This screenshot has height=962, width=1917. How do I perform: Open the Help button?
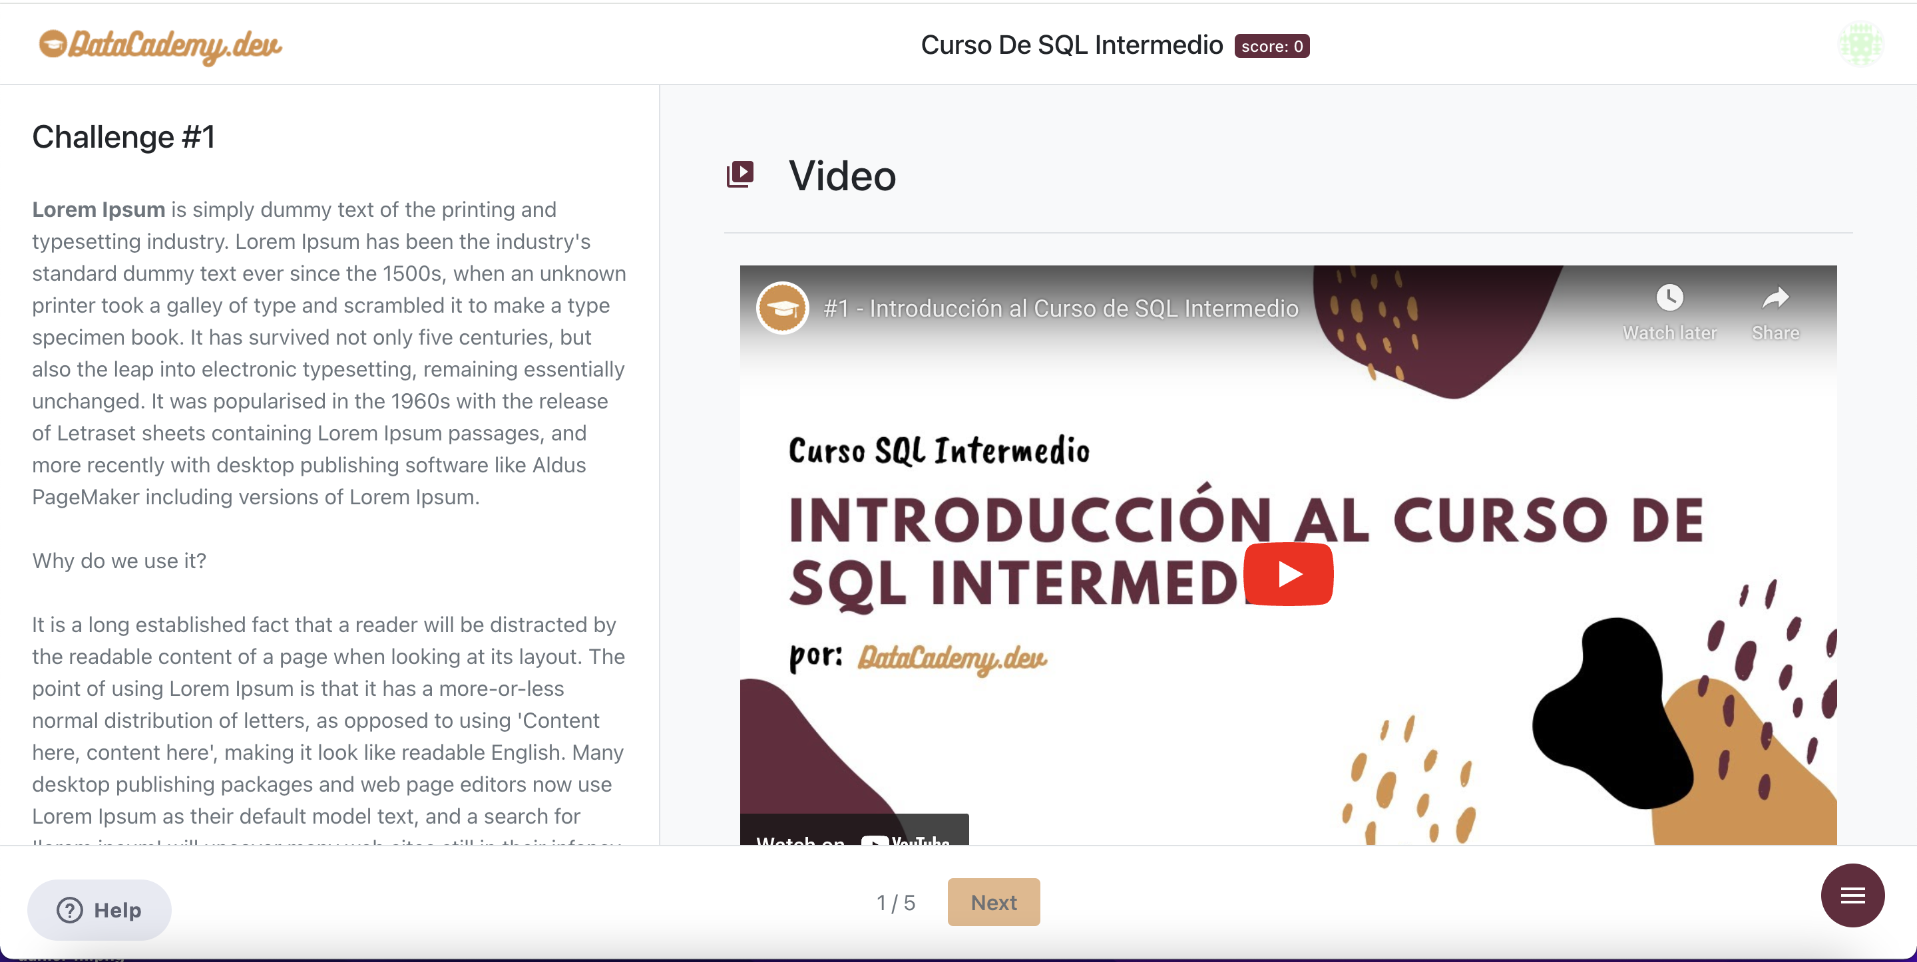point(99,910)
